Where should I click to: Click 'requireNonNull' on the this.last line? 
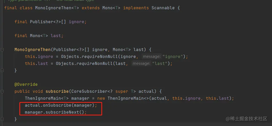(95, 63)
